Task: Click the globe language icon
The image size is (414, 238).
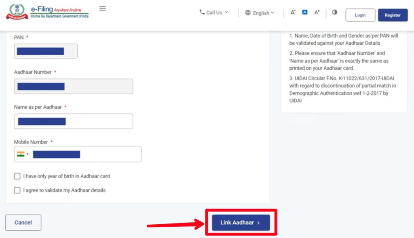Action: click(x=248, y=13)
